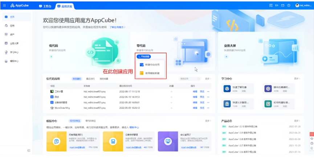The height and width of the screenshot is (158, 314).
Task: Open more actions for 工时计算 row
Action: click(x=208, y=92)
